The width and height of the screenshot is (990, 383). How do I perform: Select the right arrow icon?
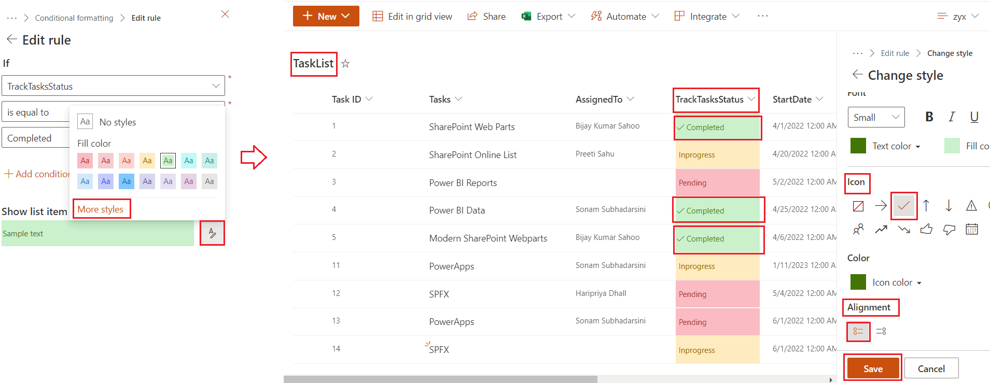881,206
